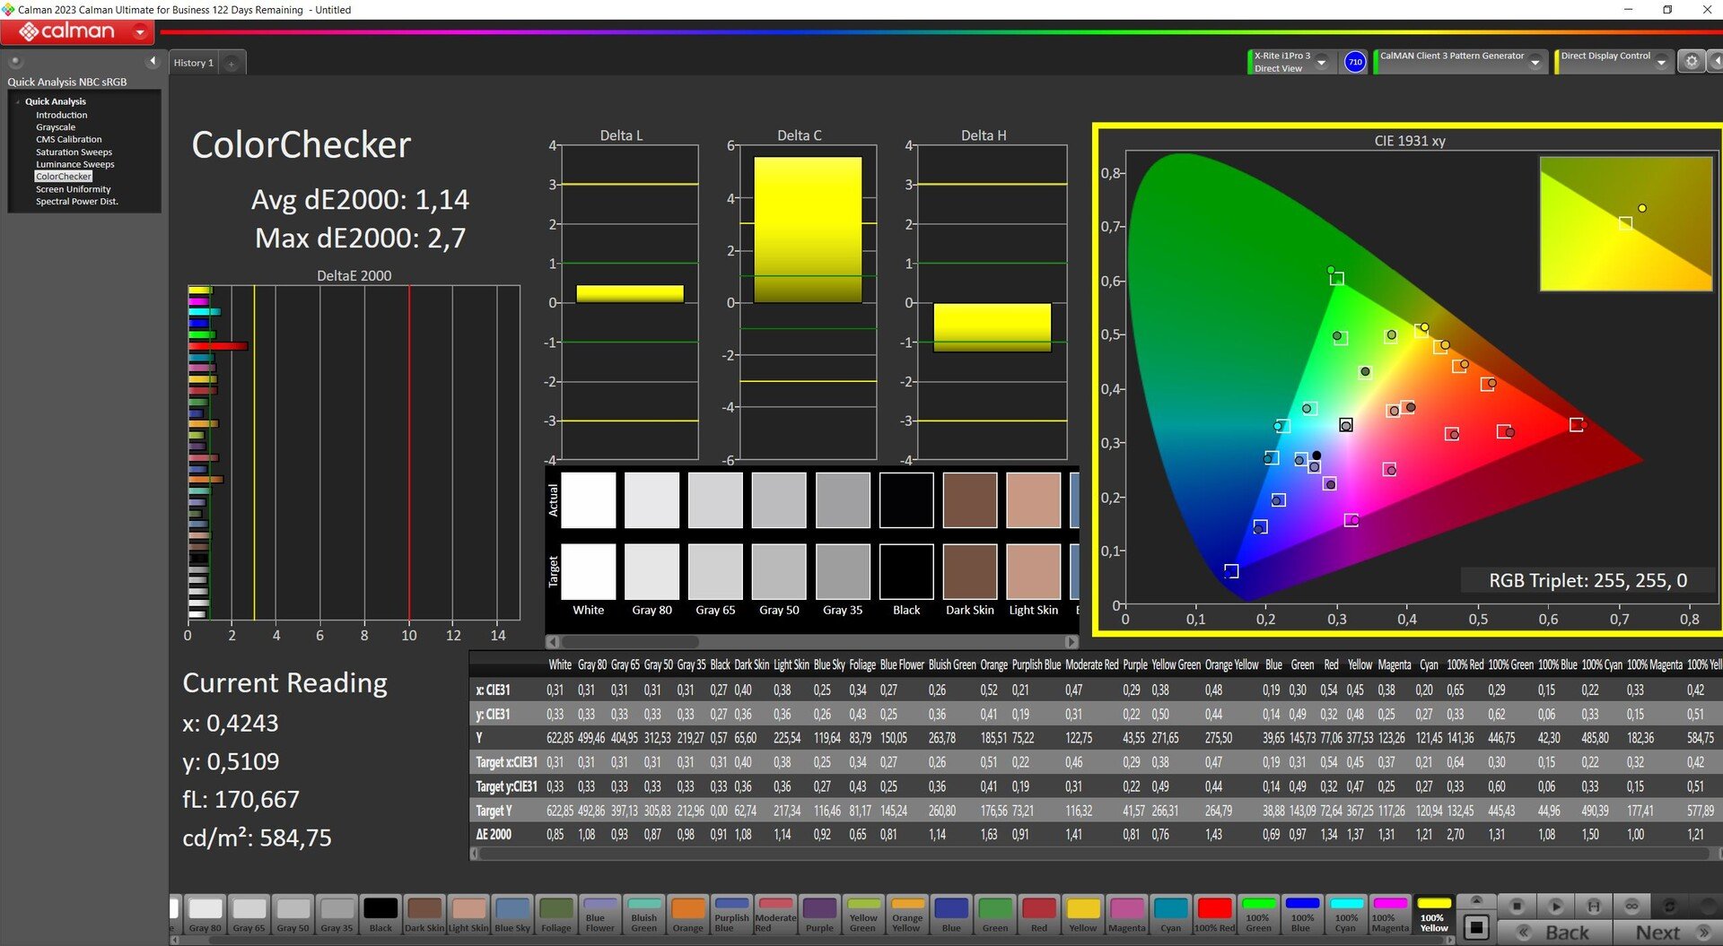Open Spectral Power Dist. step
This screenshot has height=946, width=1723.
[76, 201]
